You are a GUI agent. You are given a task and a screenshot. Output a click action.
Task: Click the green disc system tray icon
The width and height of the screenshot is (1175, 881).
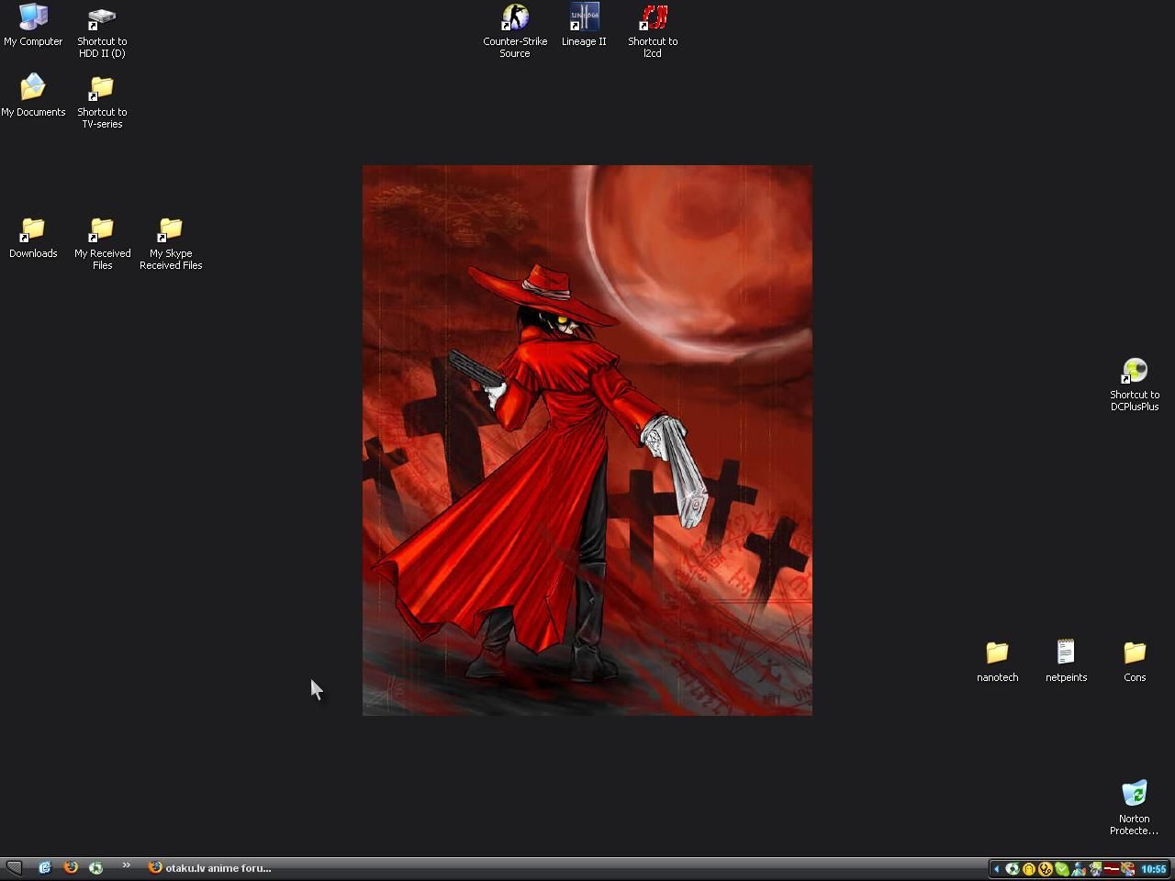(1013, 869)
